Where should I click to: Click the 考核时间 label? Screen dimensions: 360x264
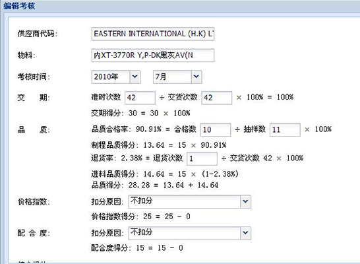point(34,77)
